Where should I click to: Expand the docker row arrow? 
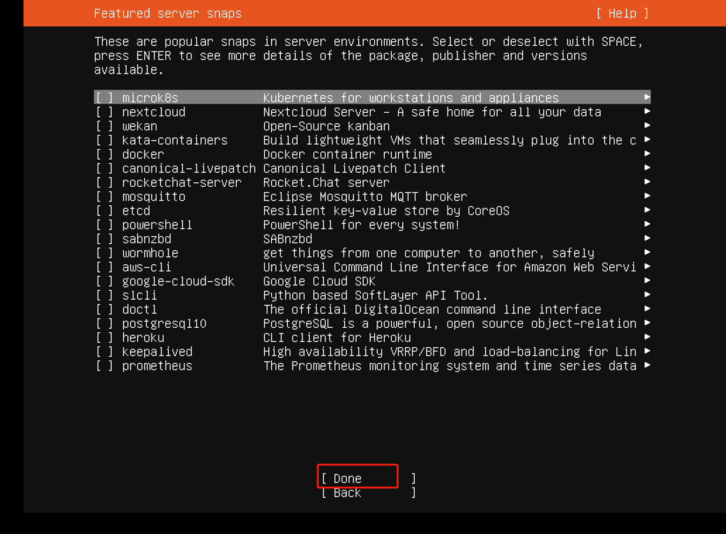pyautogui.click(x=647, y=153)
